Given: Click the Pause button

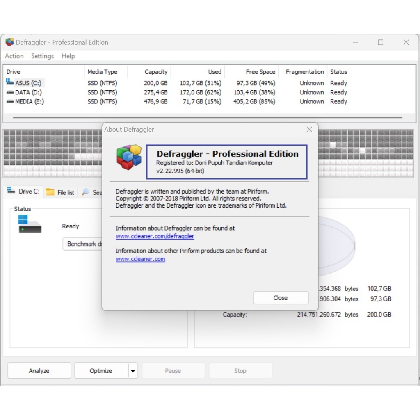Looking at the screenshot, I should tap(173, 370).
